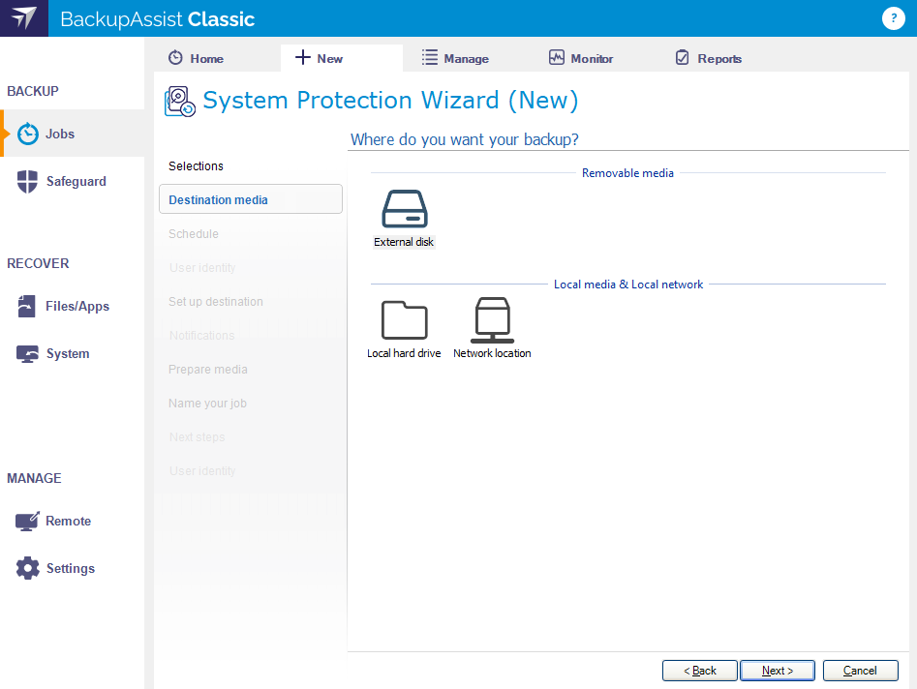This screenshot has width=917, height=689.
Task: Select the Network location icon
Action: point(493,320)
